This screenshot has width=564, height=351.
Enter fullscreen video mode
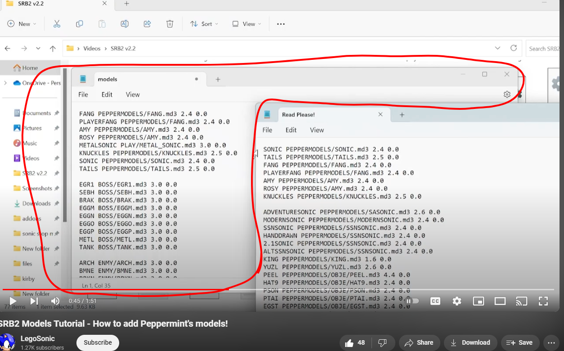(543, 301)
